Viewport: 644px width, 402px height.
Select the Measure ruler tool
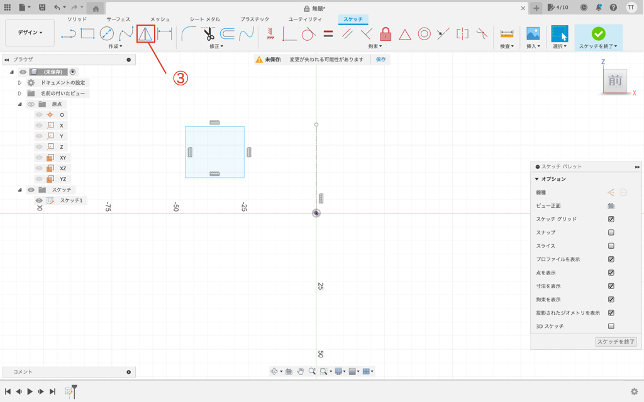[507, 34]
